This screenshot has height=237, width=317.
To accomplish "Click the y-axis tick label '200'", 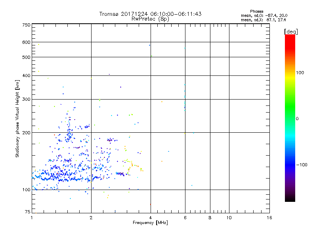I will coord(26,133).
